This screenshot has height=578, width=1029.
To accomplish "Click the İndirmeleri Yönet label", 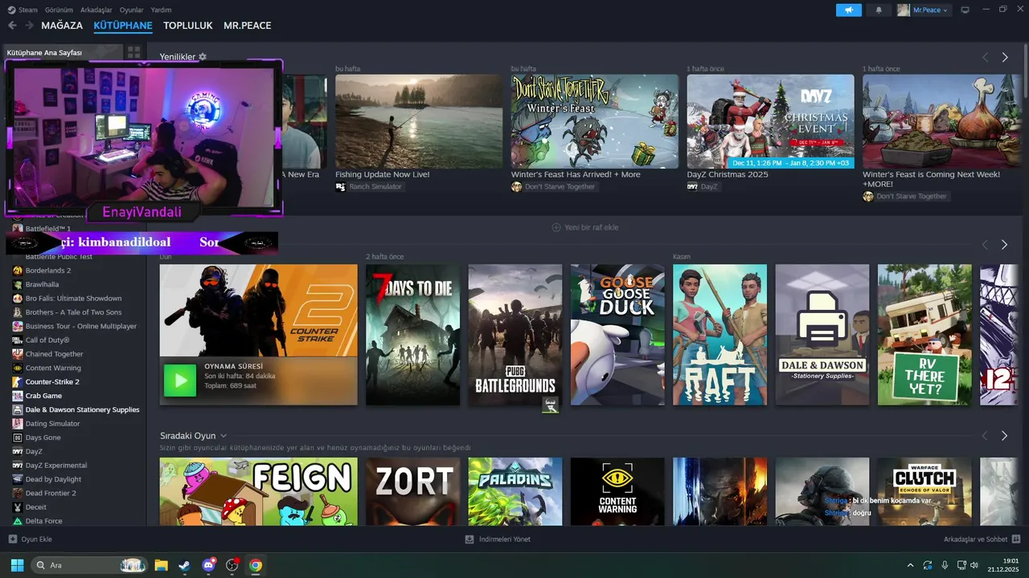I will pos(505,539).
